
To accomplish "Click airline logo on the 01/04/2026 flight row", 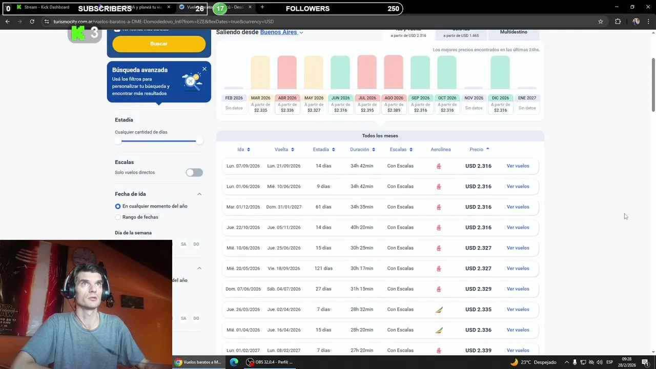I will tap(439, 330).
